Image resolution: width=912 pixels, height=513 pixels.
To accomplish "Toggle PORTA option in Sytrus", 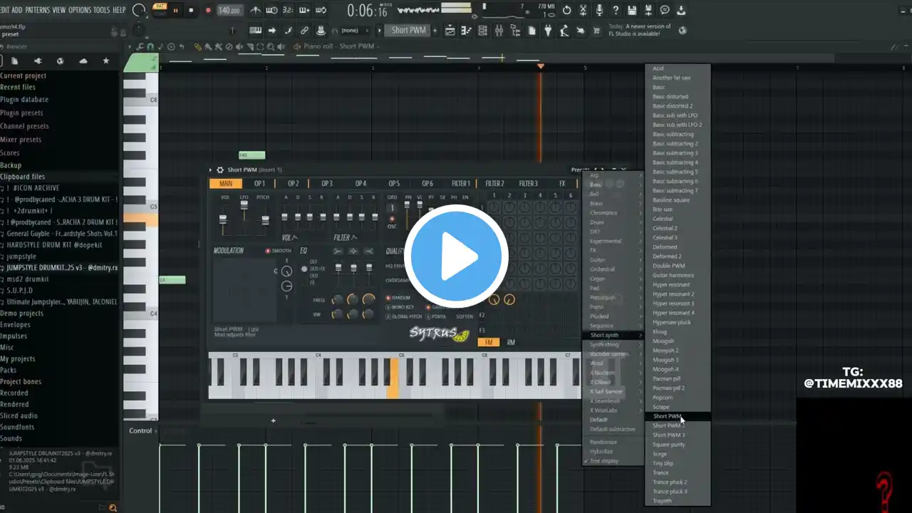I will click(x=437, y=316).
